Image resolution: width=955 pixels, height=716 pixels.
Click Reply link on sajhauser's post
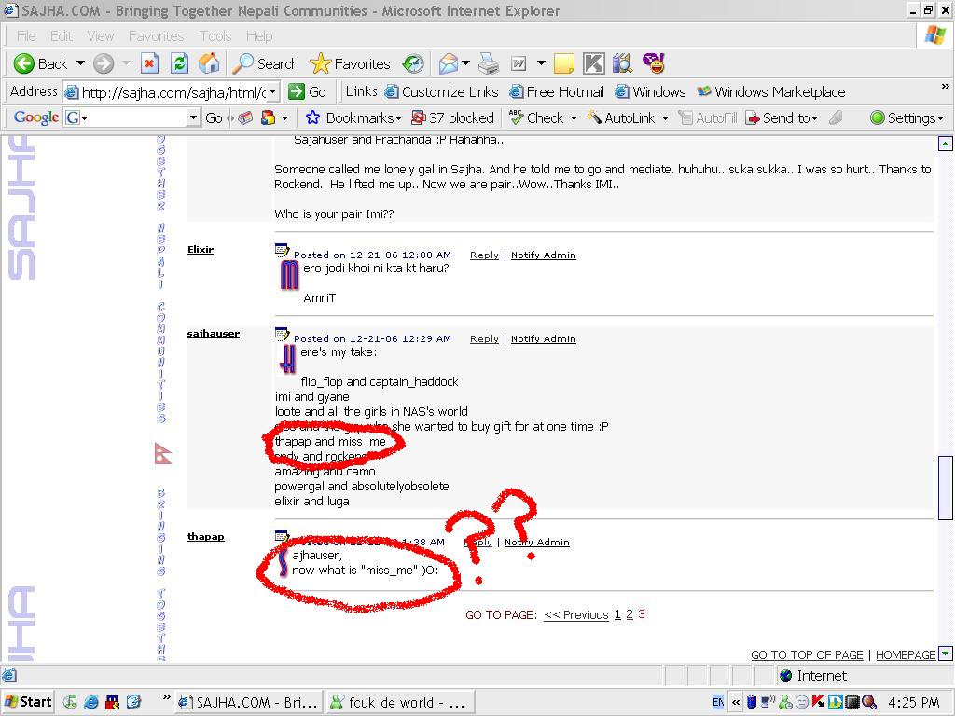tap(484, 338)
